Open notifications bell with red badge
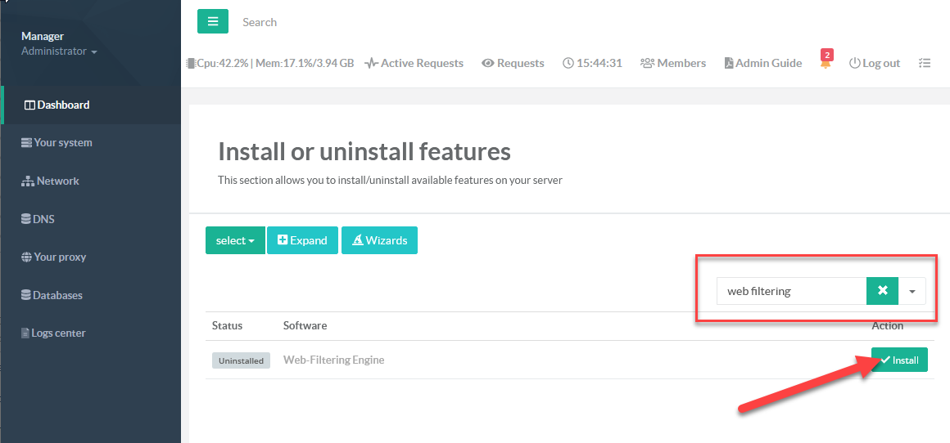Image resolution: width=950 pixels, height=443 pixels. pos(826,62)
